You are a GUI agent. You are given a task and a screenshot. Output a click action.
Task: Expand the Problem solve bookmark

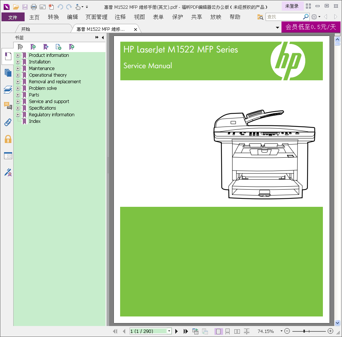[18, 88]
